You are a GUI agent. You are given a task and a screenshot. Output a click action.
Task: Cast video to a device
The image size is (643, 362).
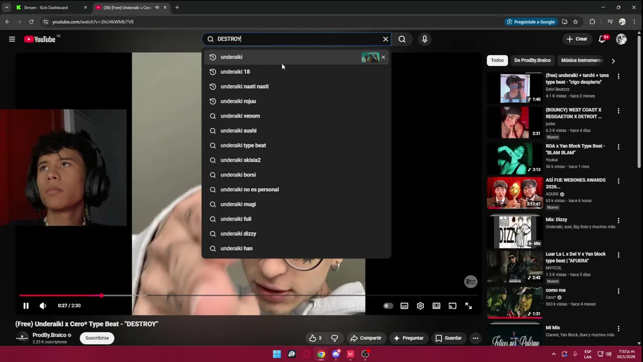coord(452,306)
